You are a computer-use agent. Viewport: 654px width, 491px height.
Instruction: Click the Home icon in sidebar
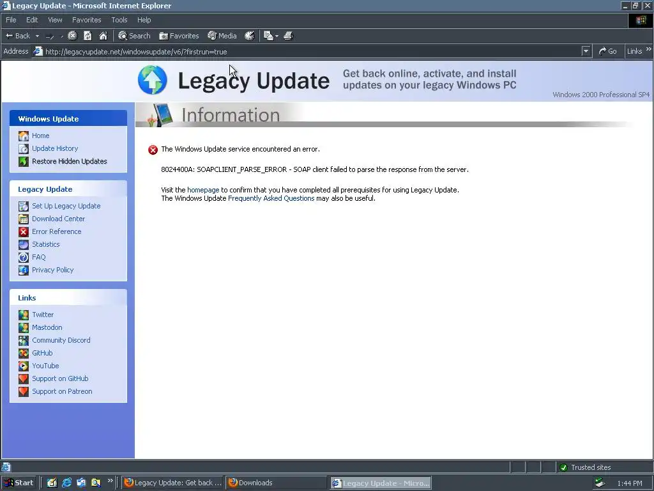[x=24, y=136]
